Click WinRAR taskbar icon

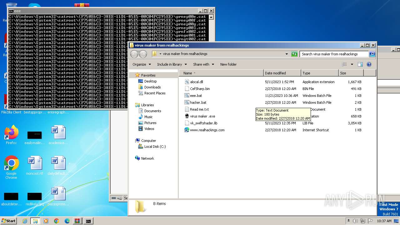[x=77, y=221]
